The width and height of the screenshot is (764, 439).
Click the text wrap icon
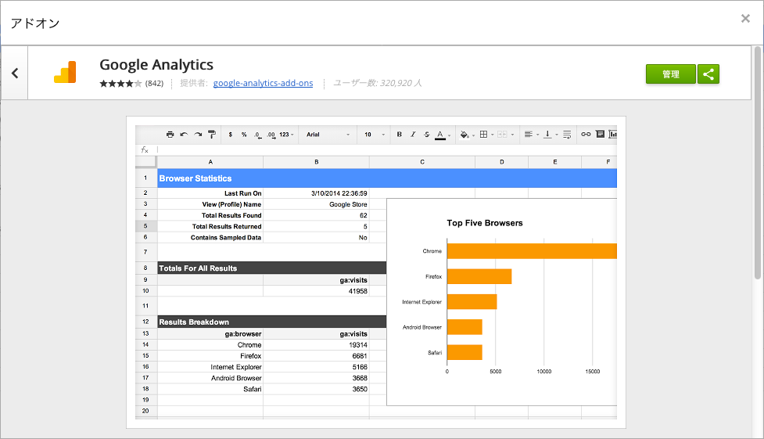pyautogui.click(x=567, y=134)
